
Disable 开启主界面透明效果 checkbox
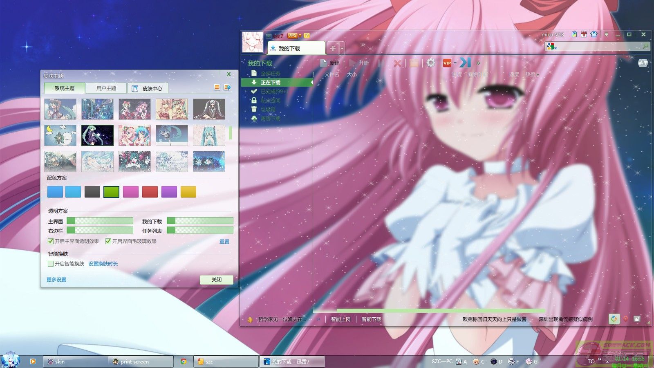point(51,241)
